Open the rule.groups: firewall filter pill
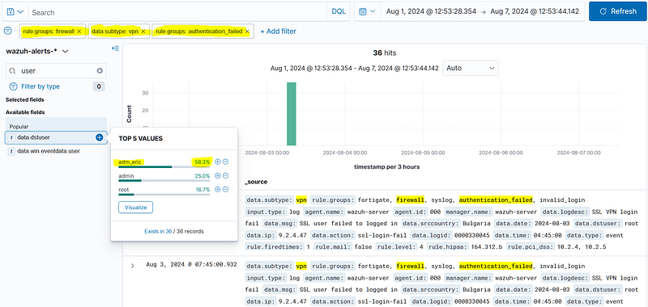The height and width of the screenshot is (307, 648). point(49,32)
